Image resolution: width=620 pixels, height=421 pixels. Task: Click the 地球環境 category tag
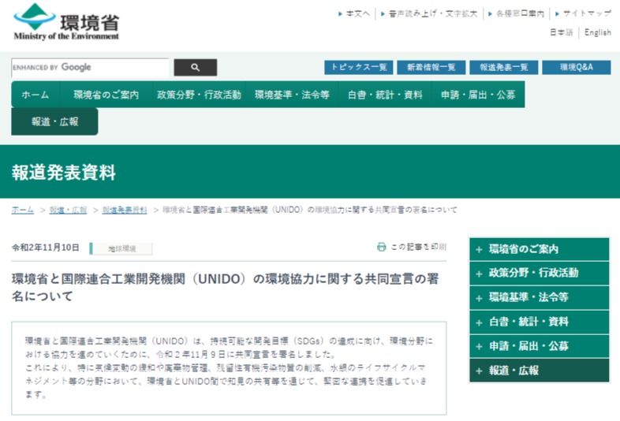pyautogui.click(x=121, y=248)
